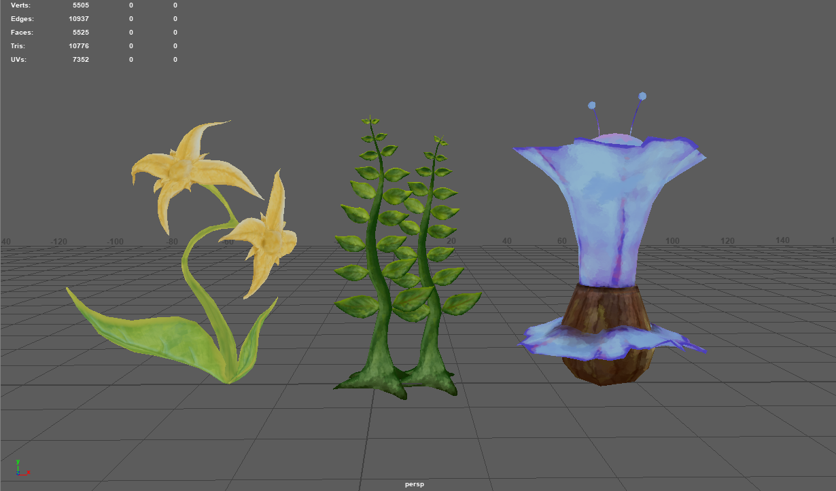
Task: Click the UVs count value 7352
Action: click(x=81, y=60)
